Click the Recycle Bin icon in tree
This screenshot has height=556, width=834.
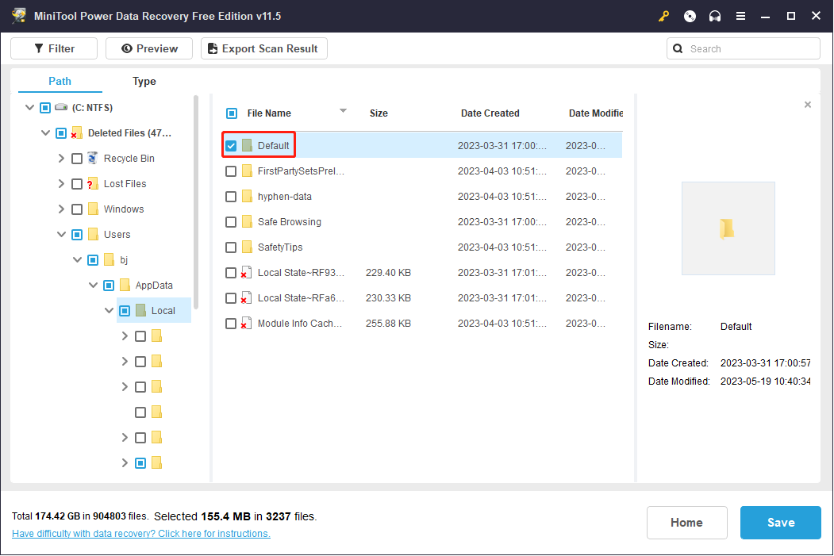93,159
